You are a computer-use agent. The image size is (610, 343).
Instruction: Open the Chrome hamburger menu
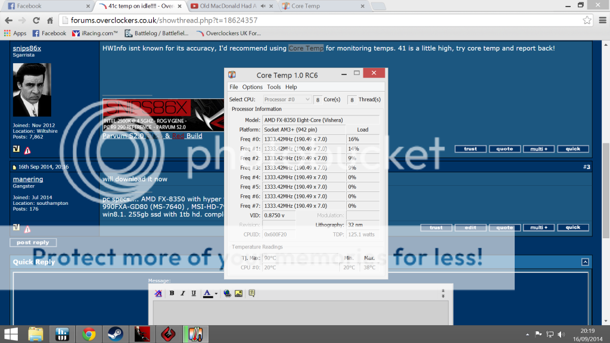pyautogui.click(x=602, y=20)
